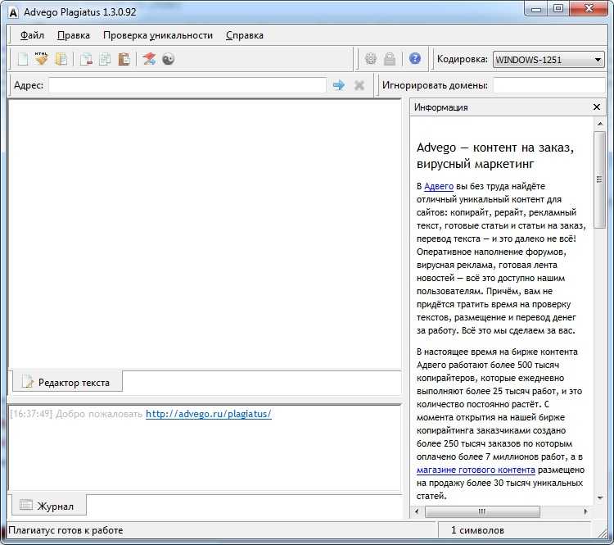
Task: Click the lock icon in toolbar
Action: tap(390, 59)
